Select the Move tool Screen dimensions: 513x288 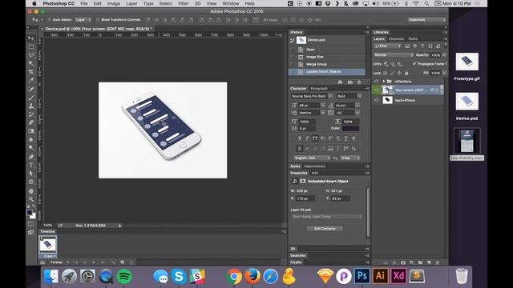point(31,38)
